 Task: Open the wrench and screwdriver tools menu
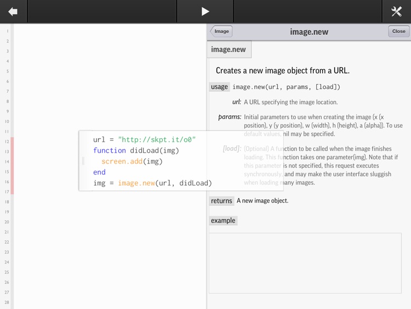tap(396, 12)
